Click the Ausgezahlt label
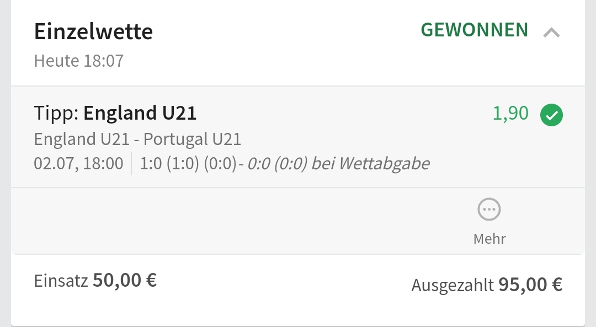Image resolution: width=596 pixels, height=327 pixels. [x=453, y=285]
